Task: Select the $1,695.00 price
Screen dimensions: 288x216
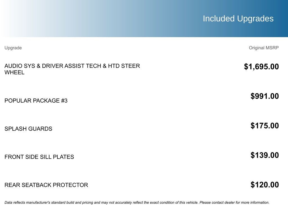Action: 261,67
